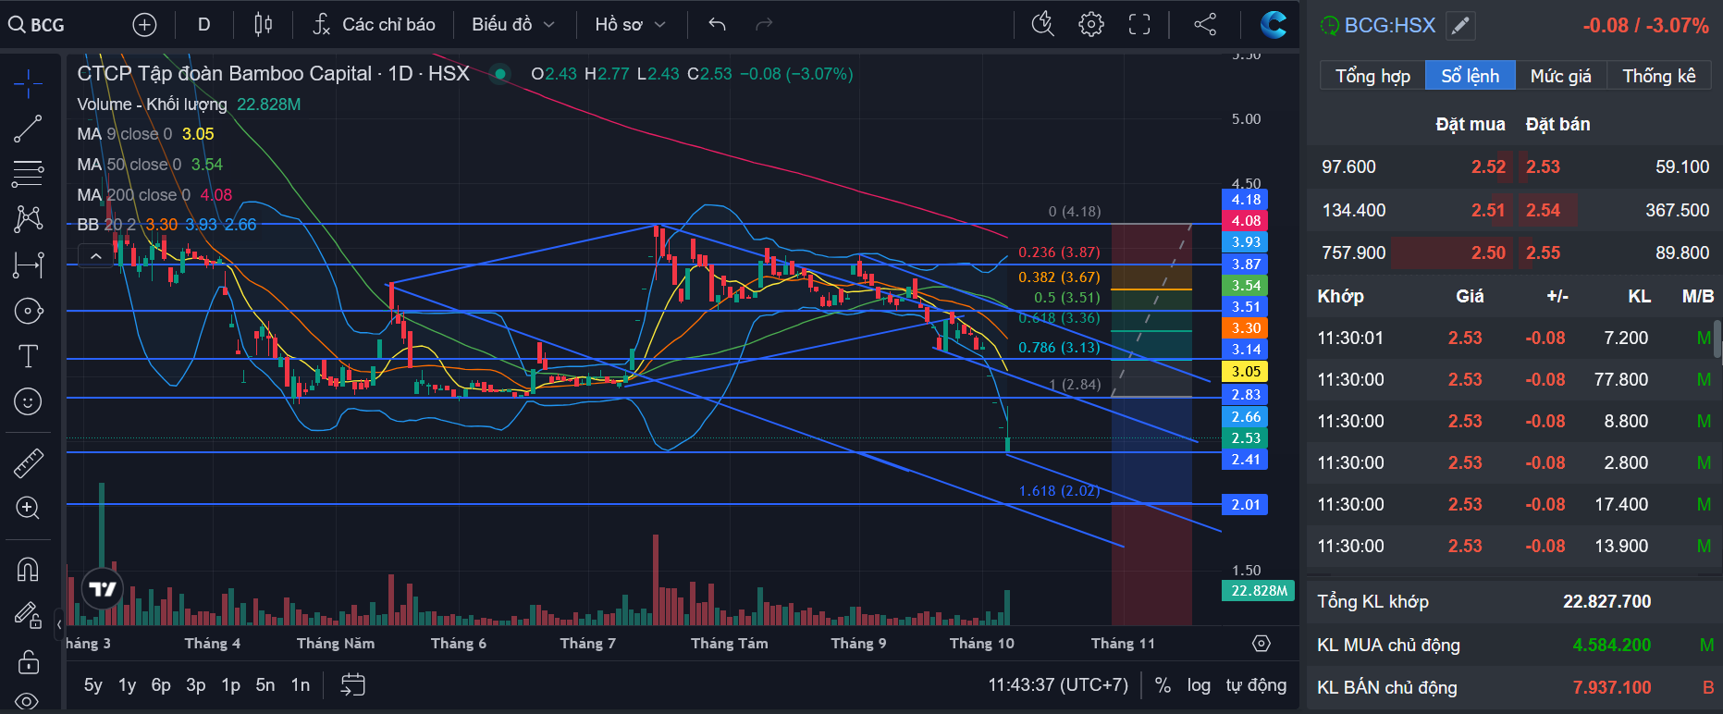
Task: Click the yellow 3.05 price axis label
Action: point(1246,372)
